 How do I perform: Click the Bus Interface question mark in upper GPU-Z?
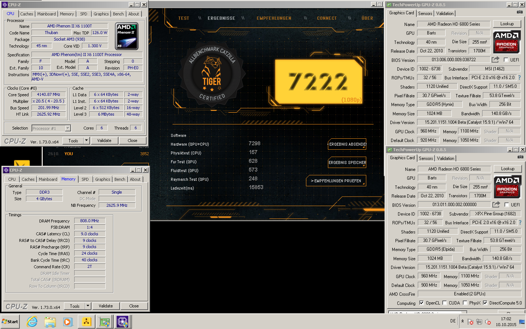click(519, 77)
